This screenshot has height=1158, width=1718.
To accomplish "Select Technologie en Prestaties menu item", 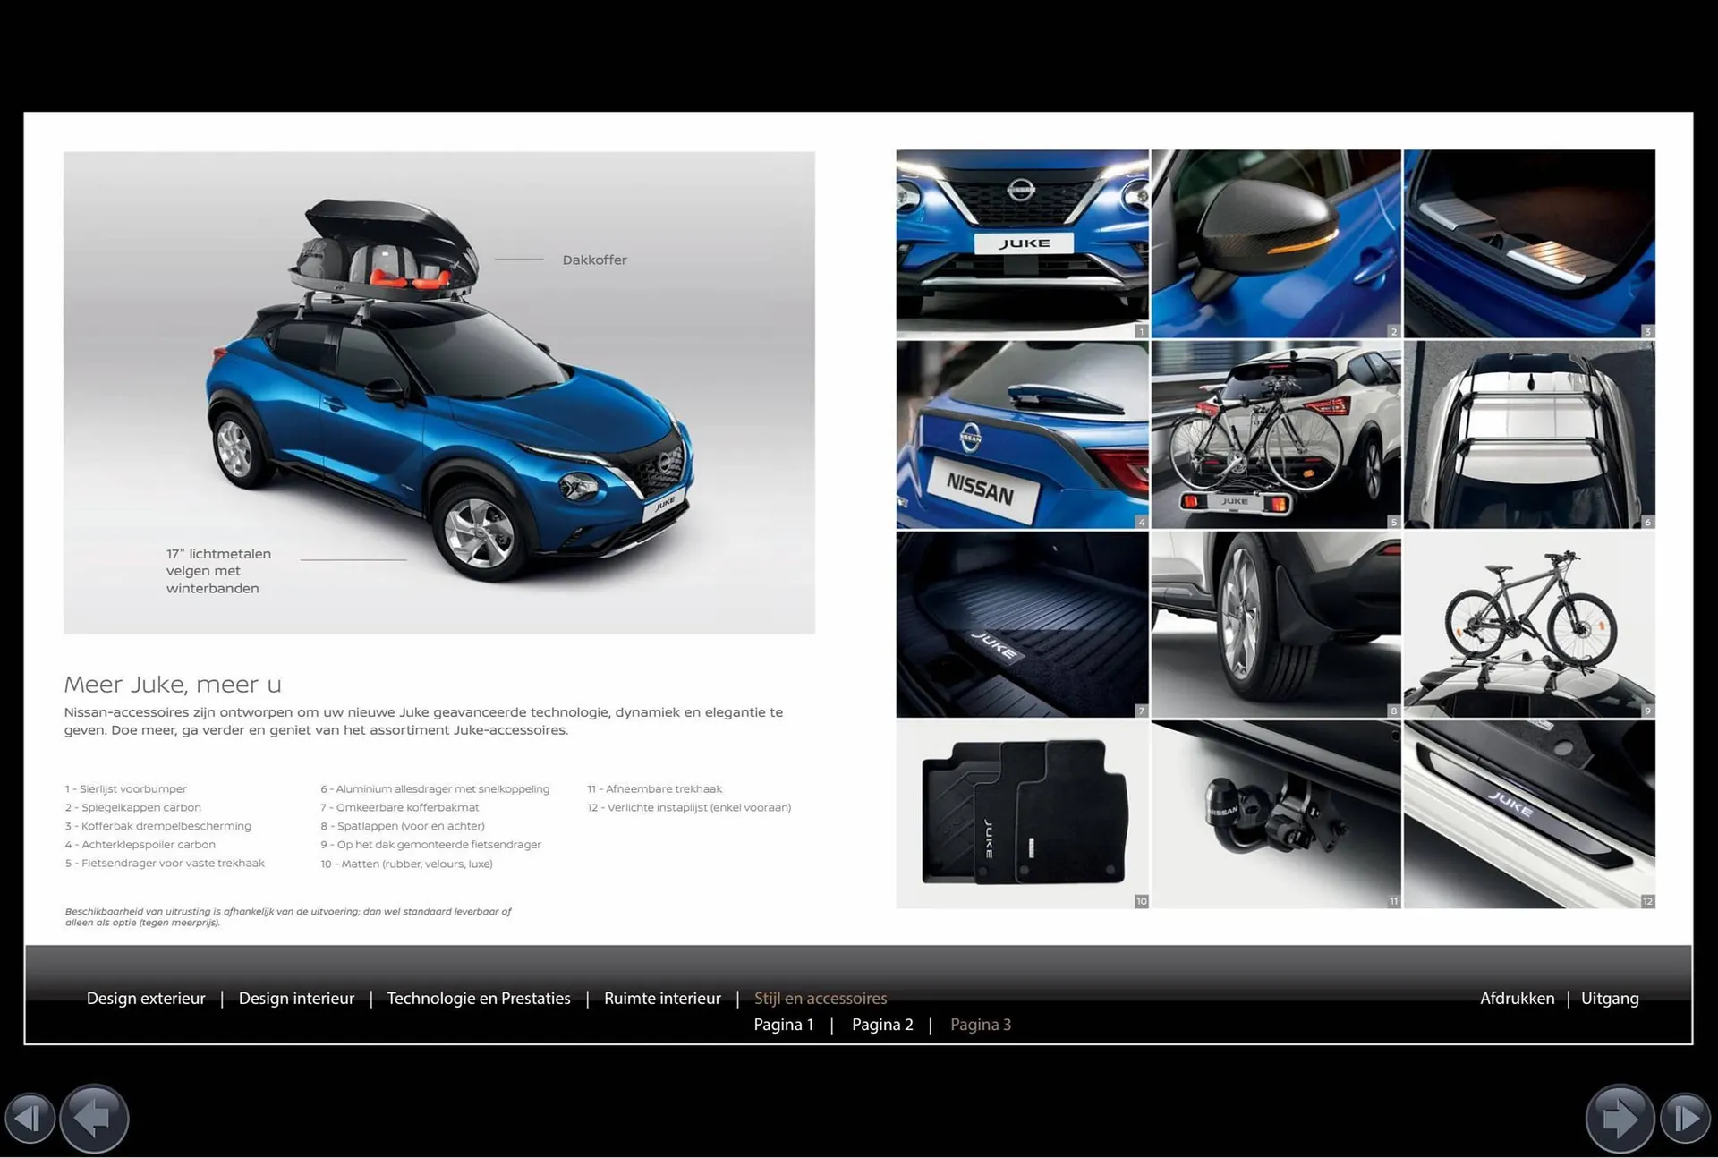I will pyautogui.click(x=479, y=998).
